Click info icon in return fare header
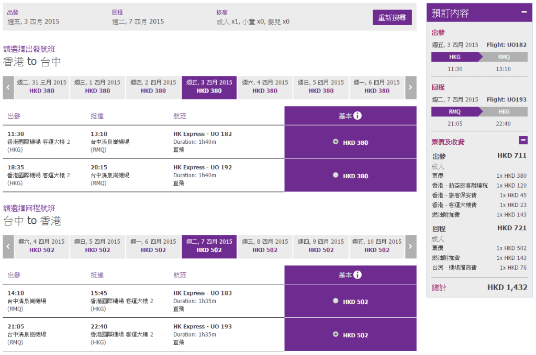 tap(358, 275)
